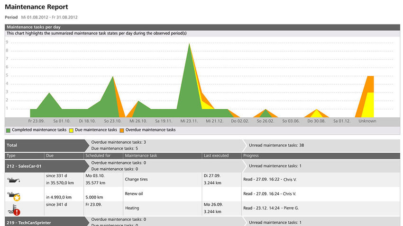
Task: Click 'Read - 27.09. 16:24 - Chris V.' progress
Action: [x=270, y=194]
